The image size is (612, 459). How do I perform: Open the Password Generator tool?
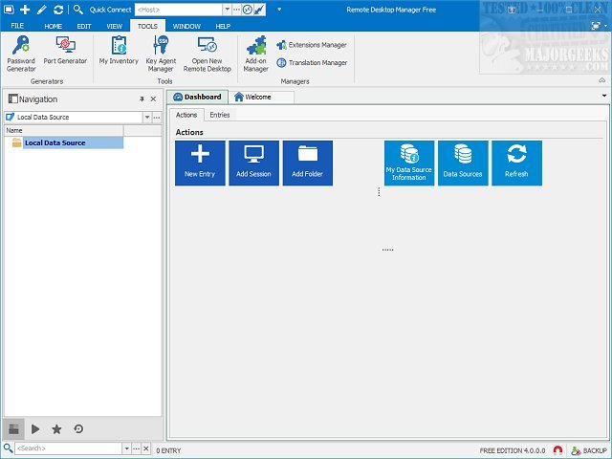(x=20, y=53)
